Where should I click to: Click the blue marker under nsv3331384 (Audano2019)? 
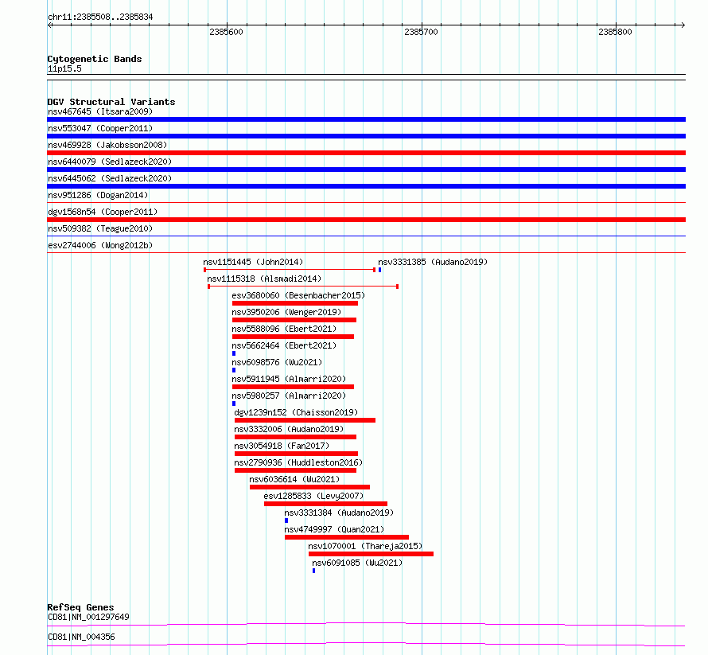286,520
